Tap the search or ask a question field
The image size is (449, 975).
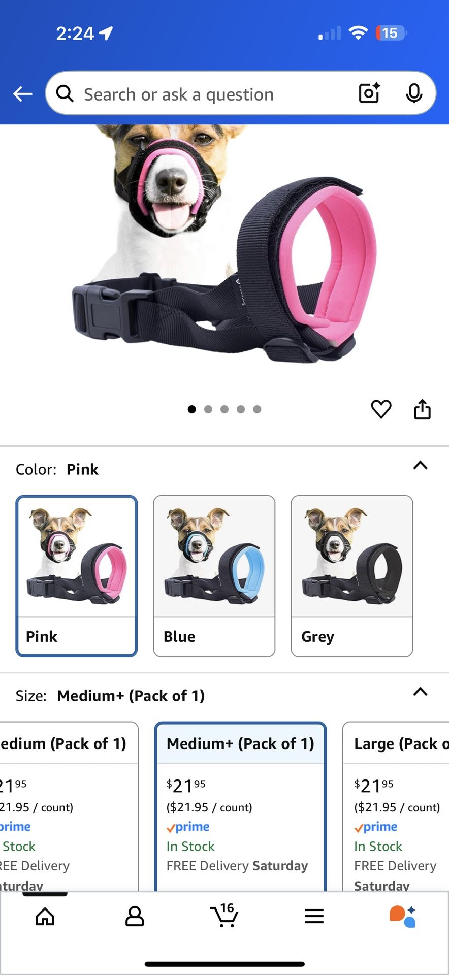pyautogui.click(x=203, y=94)
